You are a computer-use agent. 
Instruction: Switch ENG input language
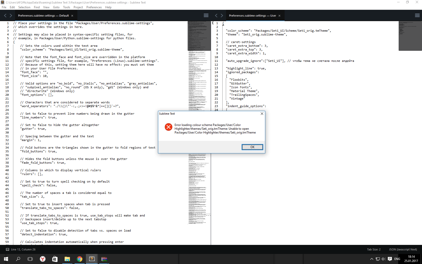coord(397,259)
